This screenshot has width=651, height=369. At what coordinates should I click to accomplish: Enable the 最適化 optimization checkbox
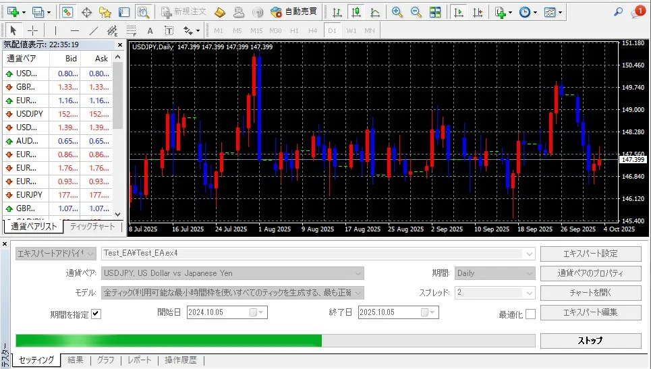[530, 314]
